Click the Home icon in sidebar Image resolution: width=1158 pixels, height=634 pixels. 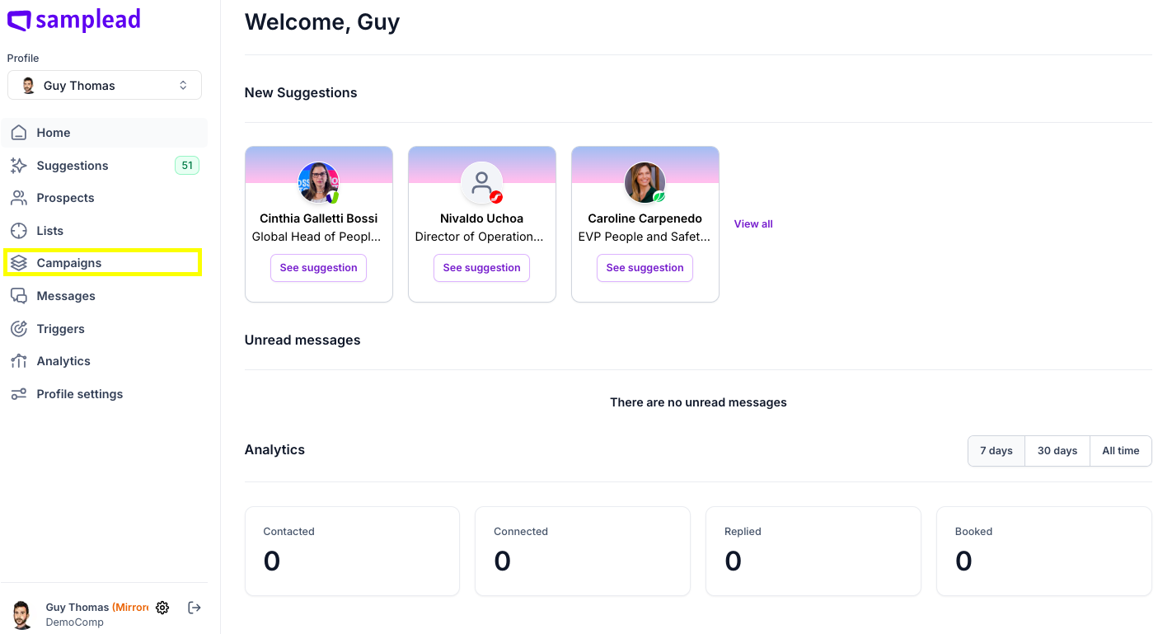pos(19,133)
